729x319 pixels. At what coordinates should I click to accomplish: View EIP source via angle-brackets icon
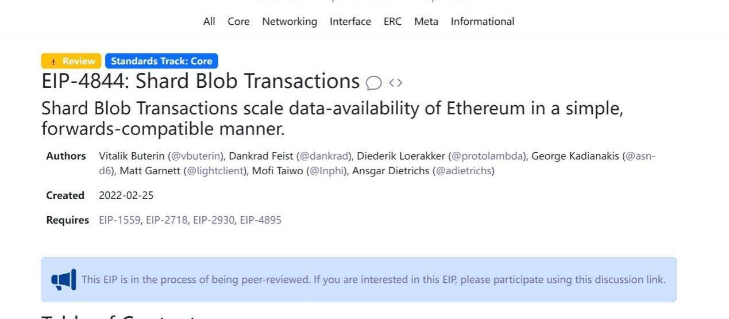[395, 83]
